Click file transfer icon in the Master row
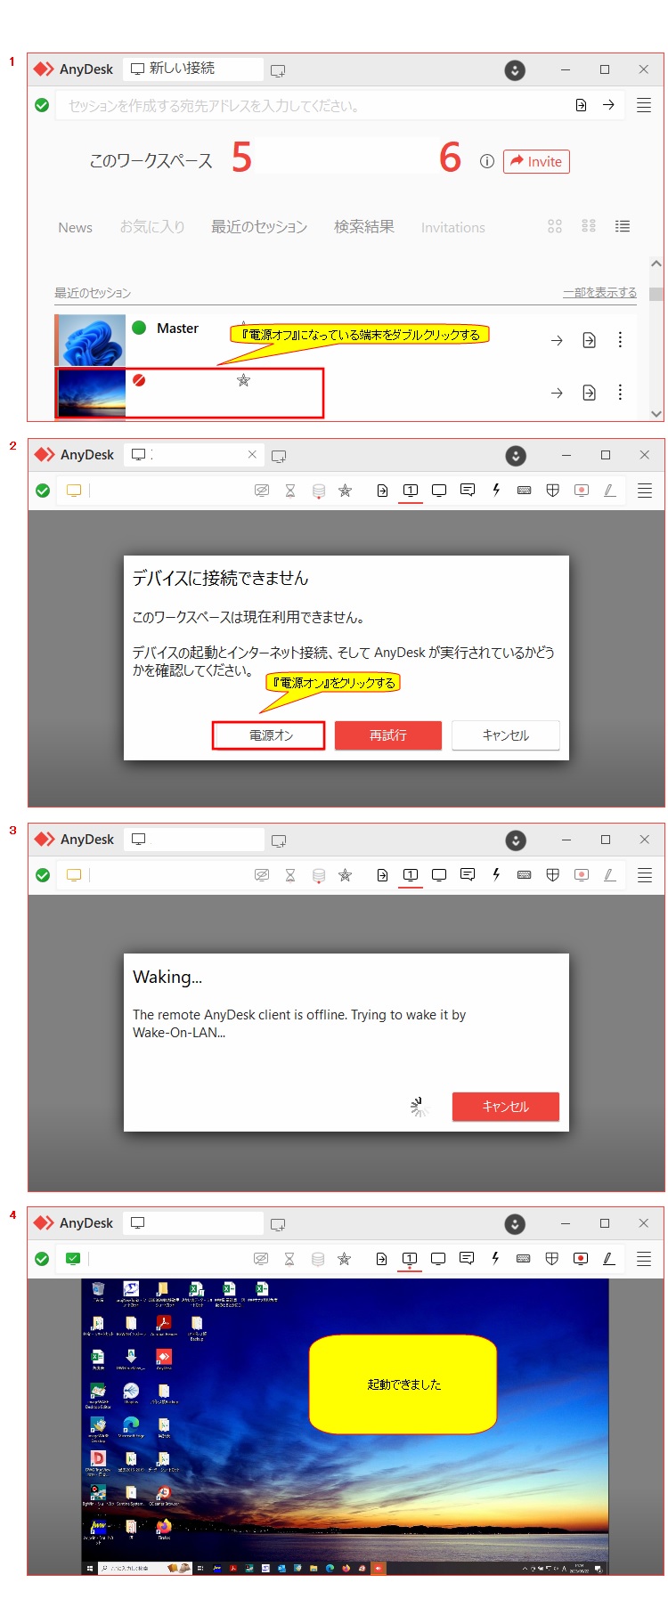Viewport: 668px width, 1599px height. pos(589,340)
